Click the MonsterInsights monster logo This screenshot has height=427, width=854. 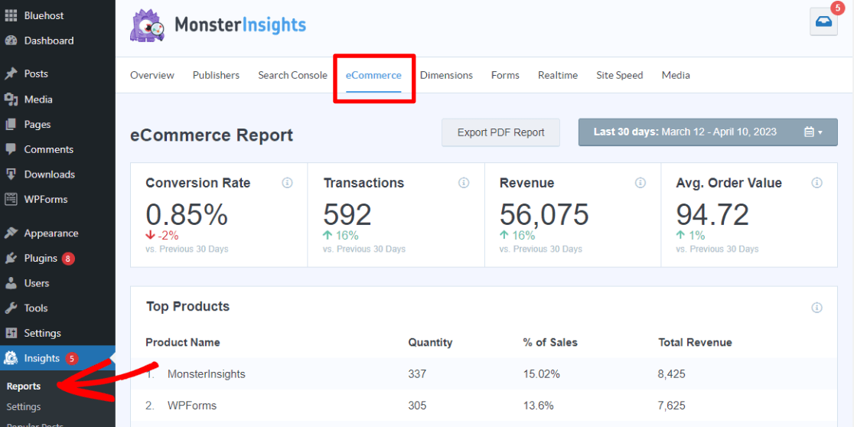[x=147, y=25]
